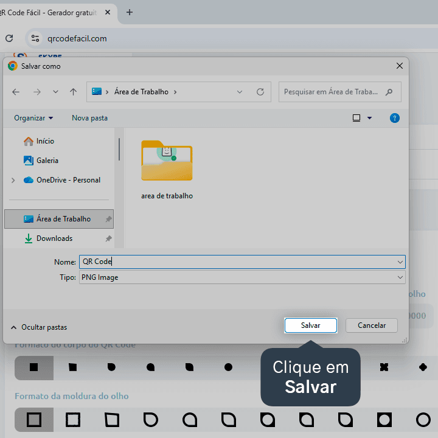Open recent locations chevron dropdown

[55, 92]
